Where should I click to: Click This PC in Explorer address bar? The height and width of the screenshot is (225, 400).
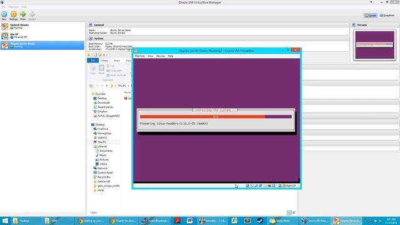(x=122, y=86)
